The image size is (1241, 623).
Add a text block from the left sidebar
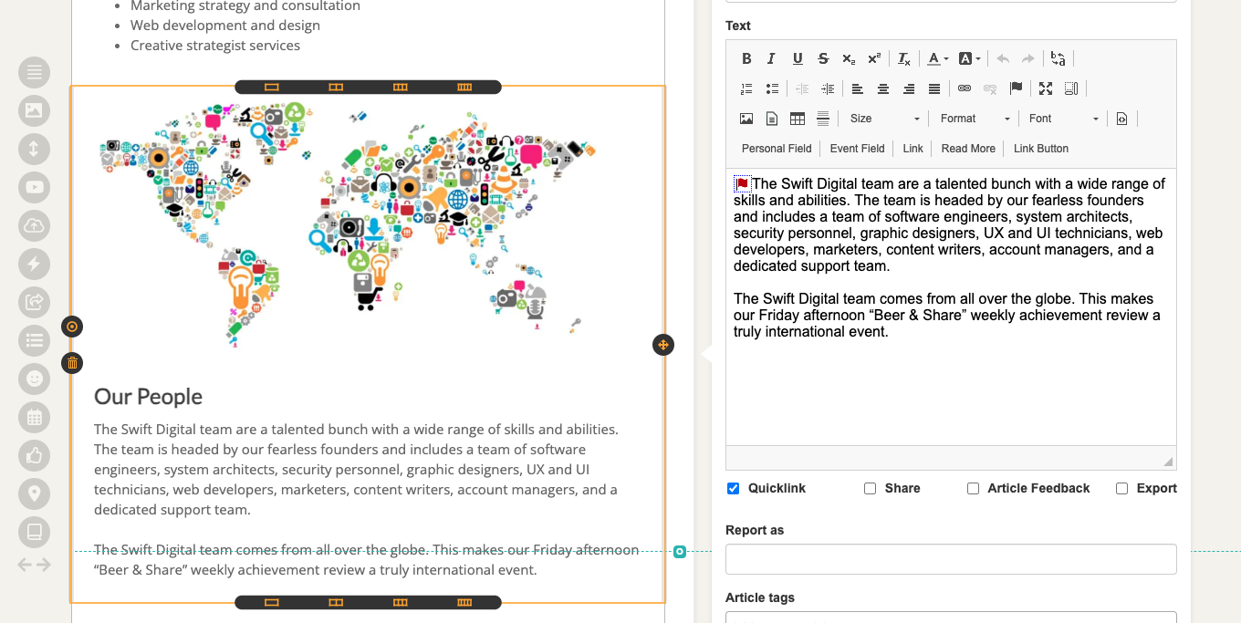tap(35, 72)
